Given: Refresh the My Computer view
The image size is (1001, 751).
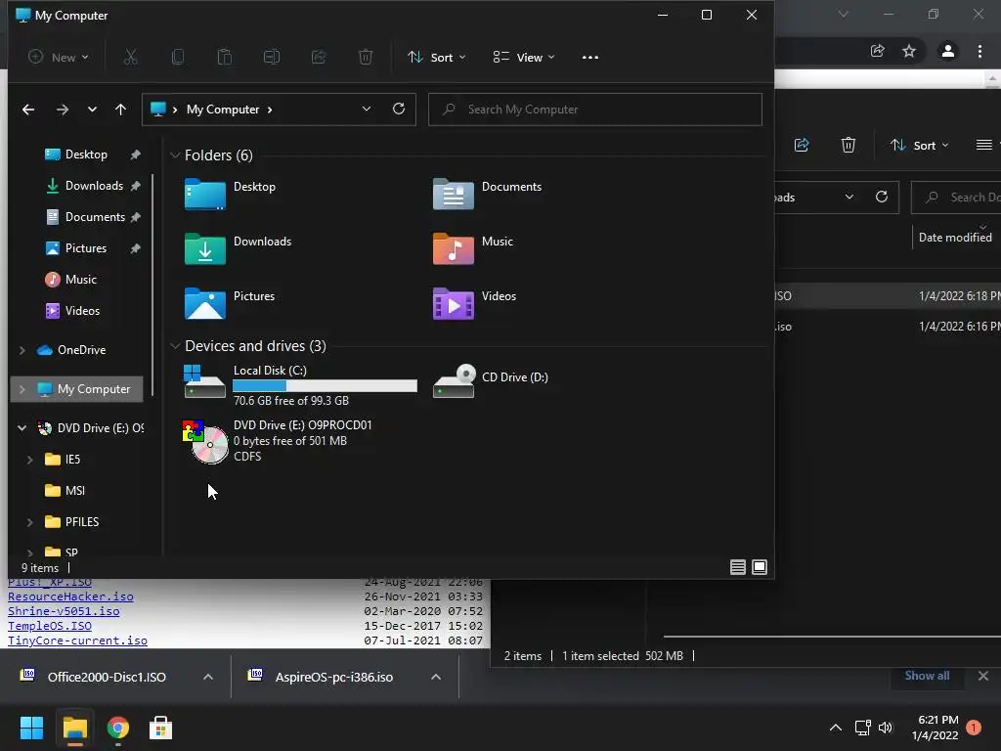Looking at the screenshot, I should tap(399, 109).
